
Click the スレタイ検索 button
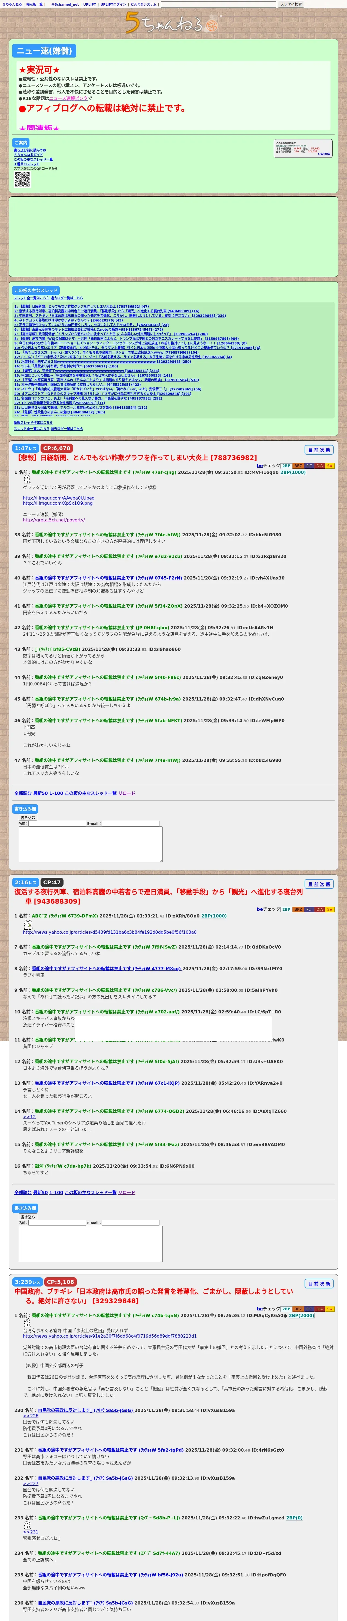291,4
